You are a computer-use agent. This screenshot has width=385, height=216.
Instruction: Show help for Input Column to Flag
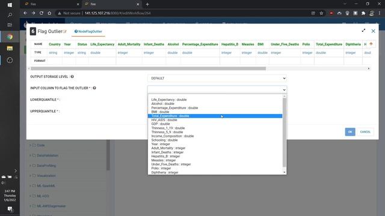[94, 88]
